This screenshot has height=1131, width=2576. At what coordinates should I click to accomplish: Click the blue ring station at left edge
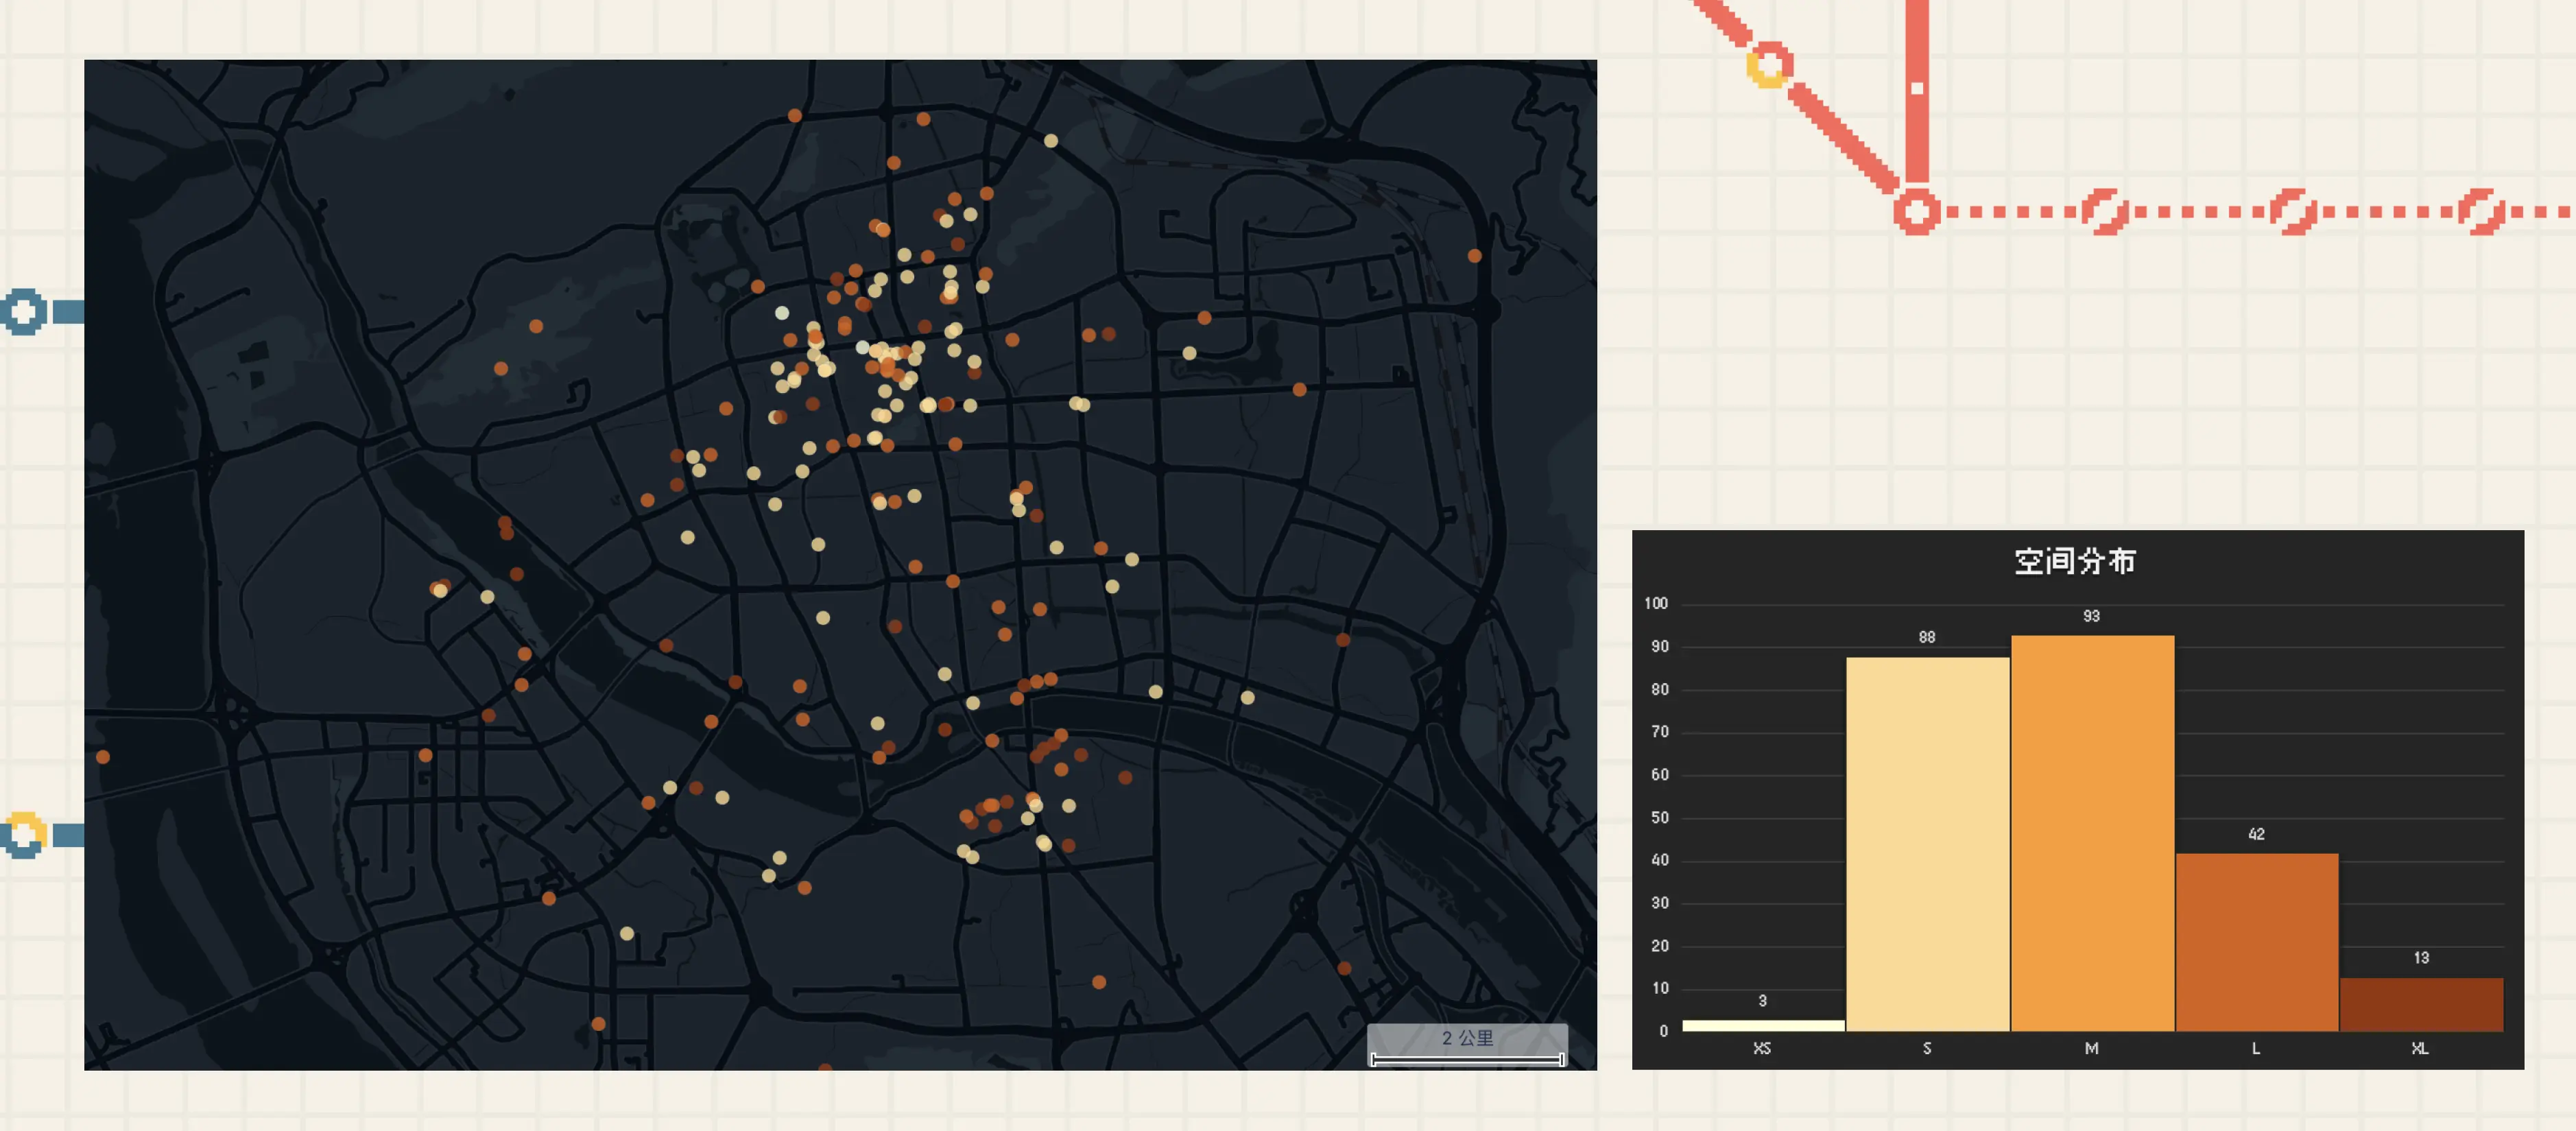coord(23,312)
